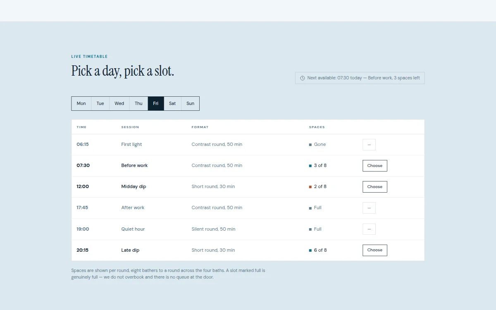
Task: Choose the 12:00 Midday dip slot
Action: tap(375, 187)
